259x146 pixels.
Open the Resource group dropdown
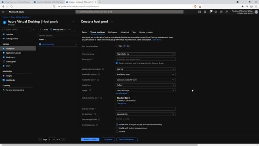(145, 54)
